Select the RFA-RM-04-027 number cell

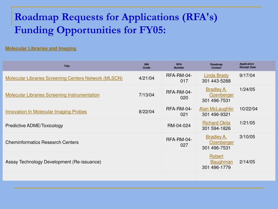coord(179,142)
